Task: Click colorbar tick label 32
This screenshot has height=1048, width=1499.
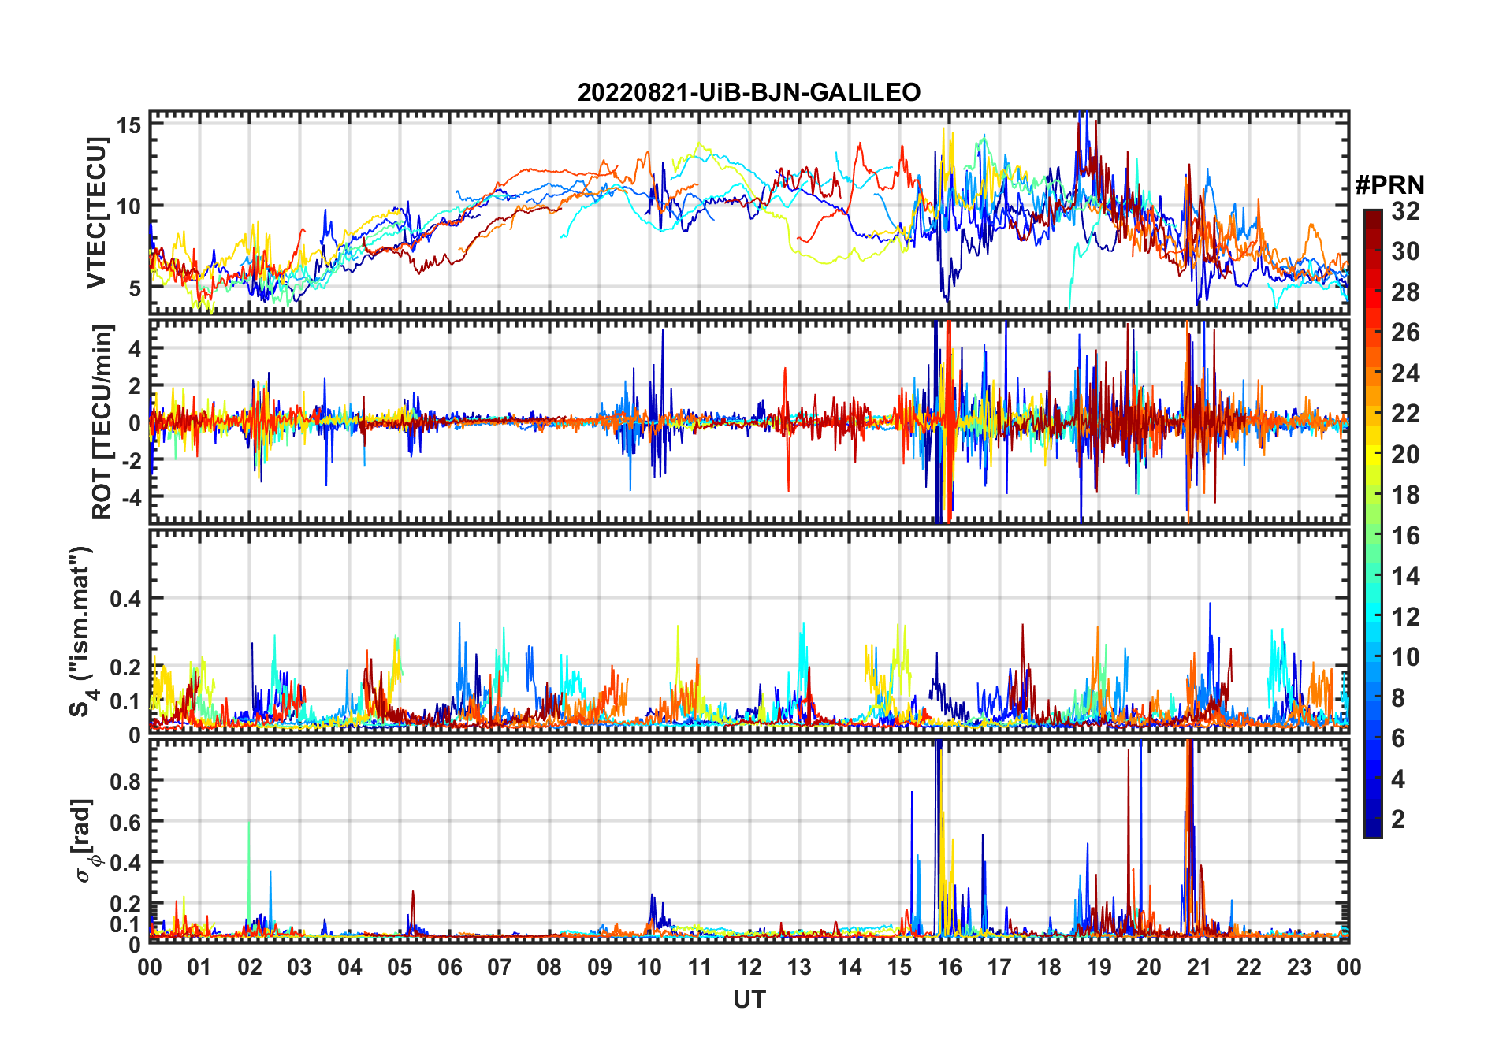Action: tap(1405, 210)
